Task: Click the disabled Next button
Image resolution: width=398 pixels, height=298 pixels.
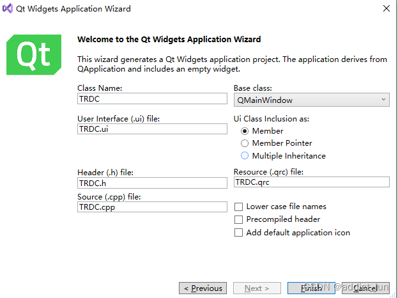Action: click(257, 288)
